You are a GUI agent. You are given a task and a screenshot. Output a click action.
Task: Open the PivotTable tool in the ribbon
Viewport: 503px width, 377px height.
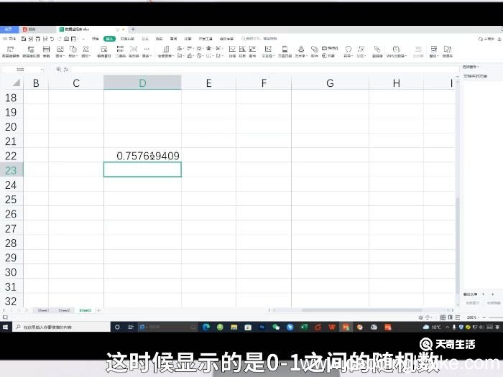tap(11, 51)
